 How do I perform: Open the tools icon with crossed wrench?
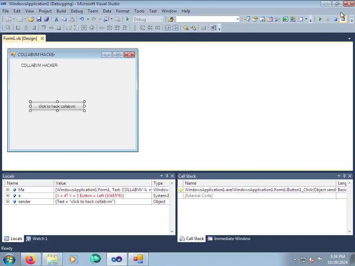click(278, 19)
